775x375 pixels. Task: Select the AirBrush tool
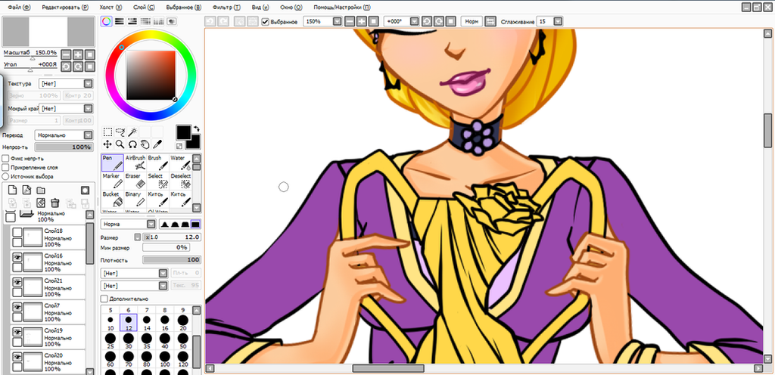(135, 163)
